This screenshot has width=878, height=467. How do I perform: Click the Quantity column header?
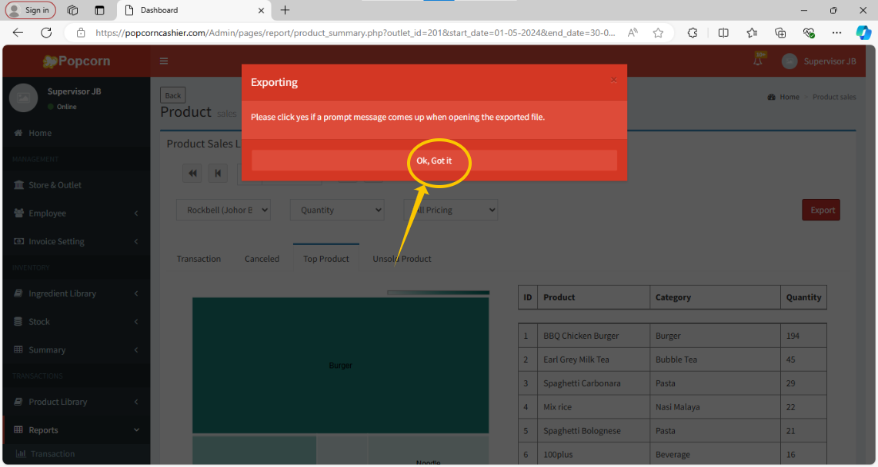803,297
